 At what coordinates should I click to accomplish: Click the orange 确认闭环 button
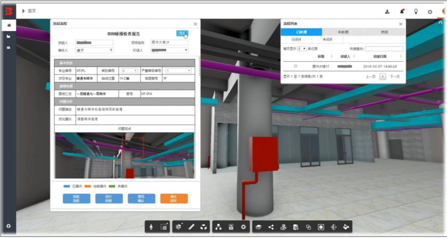(x=174, y=198)
